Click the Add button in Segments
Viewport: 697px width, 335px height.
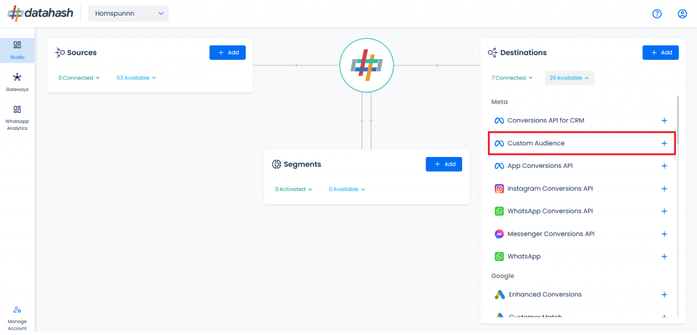point(444,164)
